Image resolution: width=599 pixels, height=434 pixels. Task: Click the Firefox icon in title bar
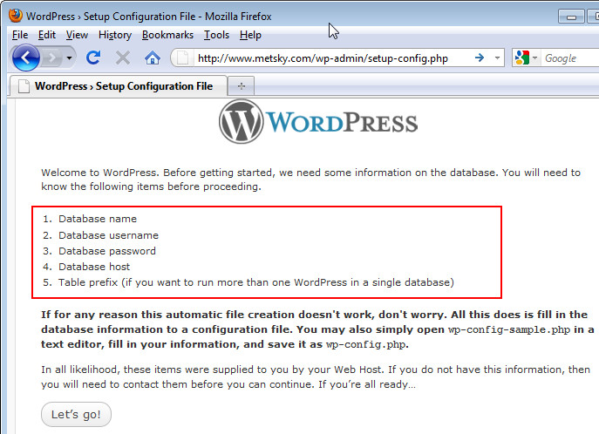click(16, 16)
